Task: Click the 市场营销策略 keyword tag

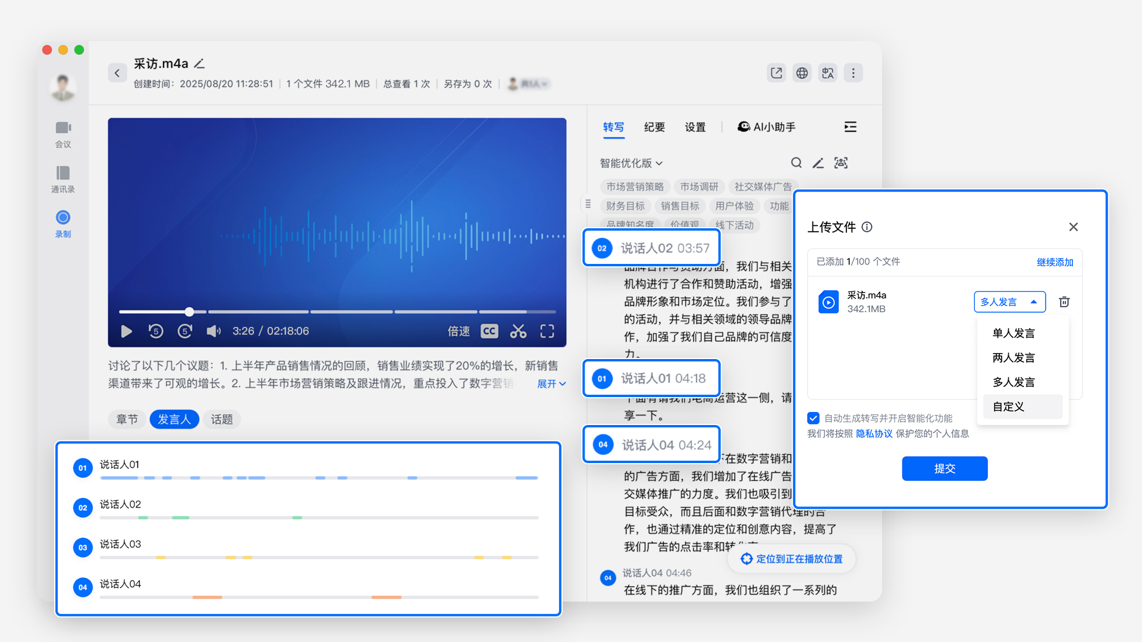Action: (635, 187)
